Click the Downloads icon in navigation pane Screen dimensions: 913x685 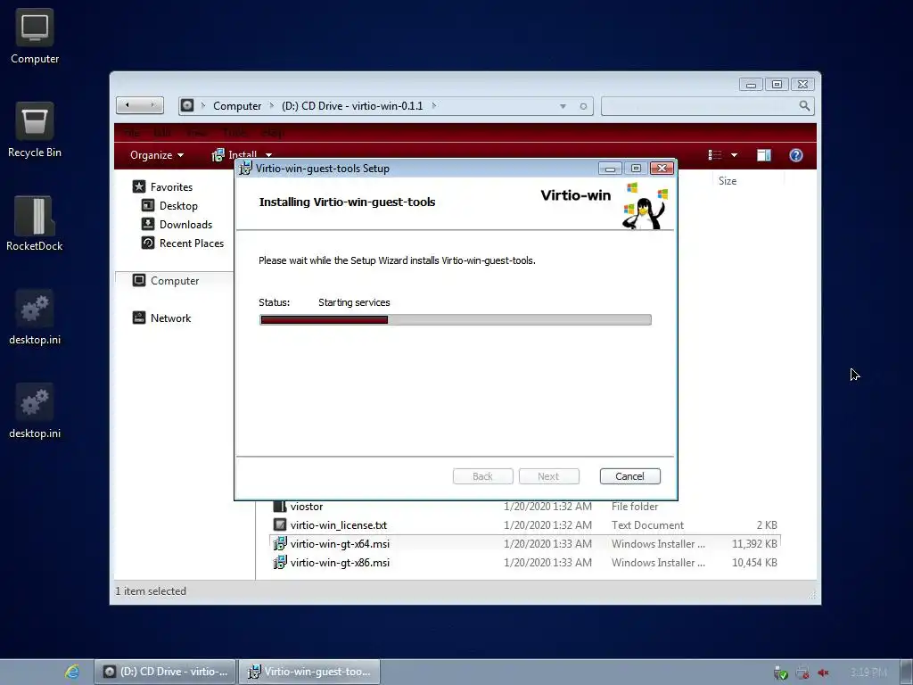tap(148, 224)
